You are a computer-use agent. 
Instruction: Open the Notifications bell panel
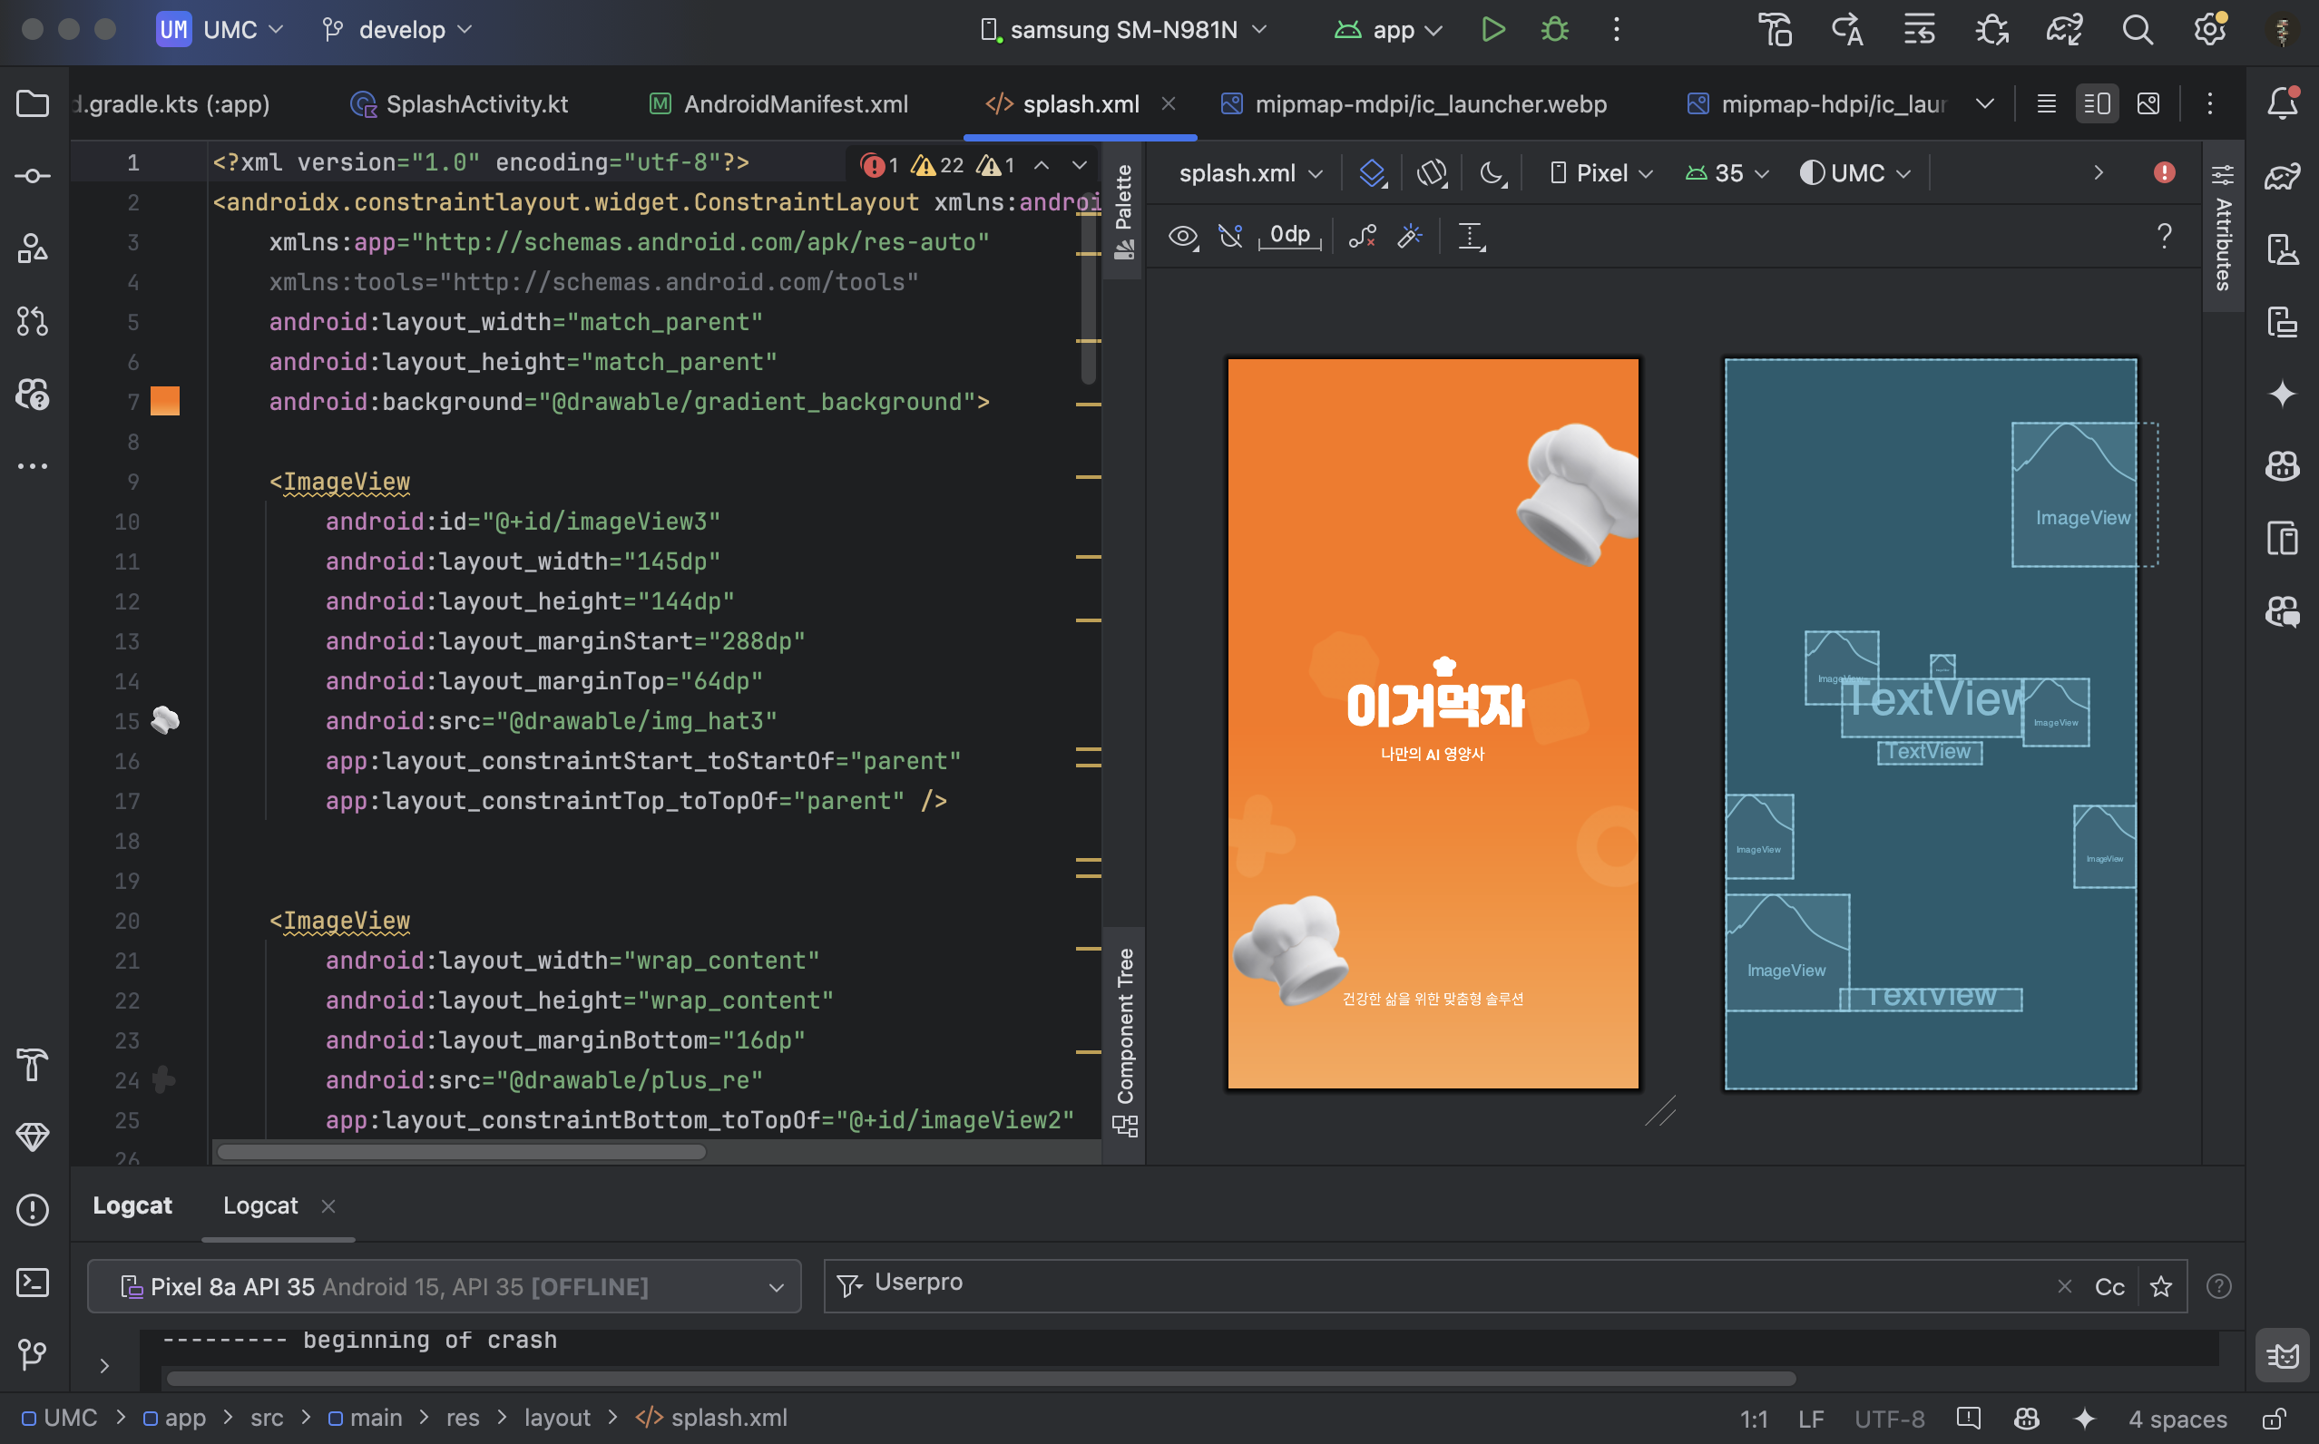[x=2282, y=102]
